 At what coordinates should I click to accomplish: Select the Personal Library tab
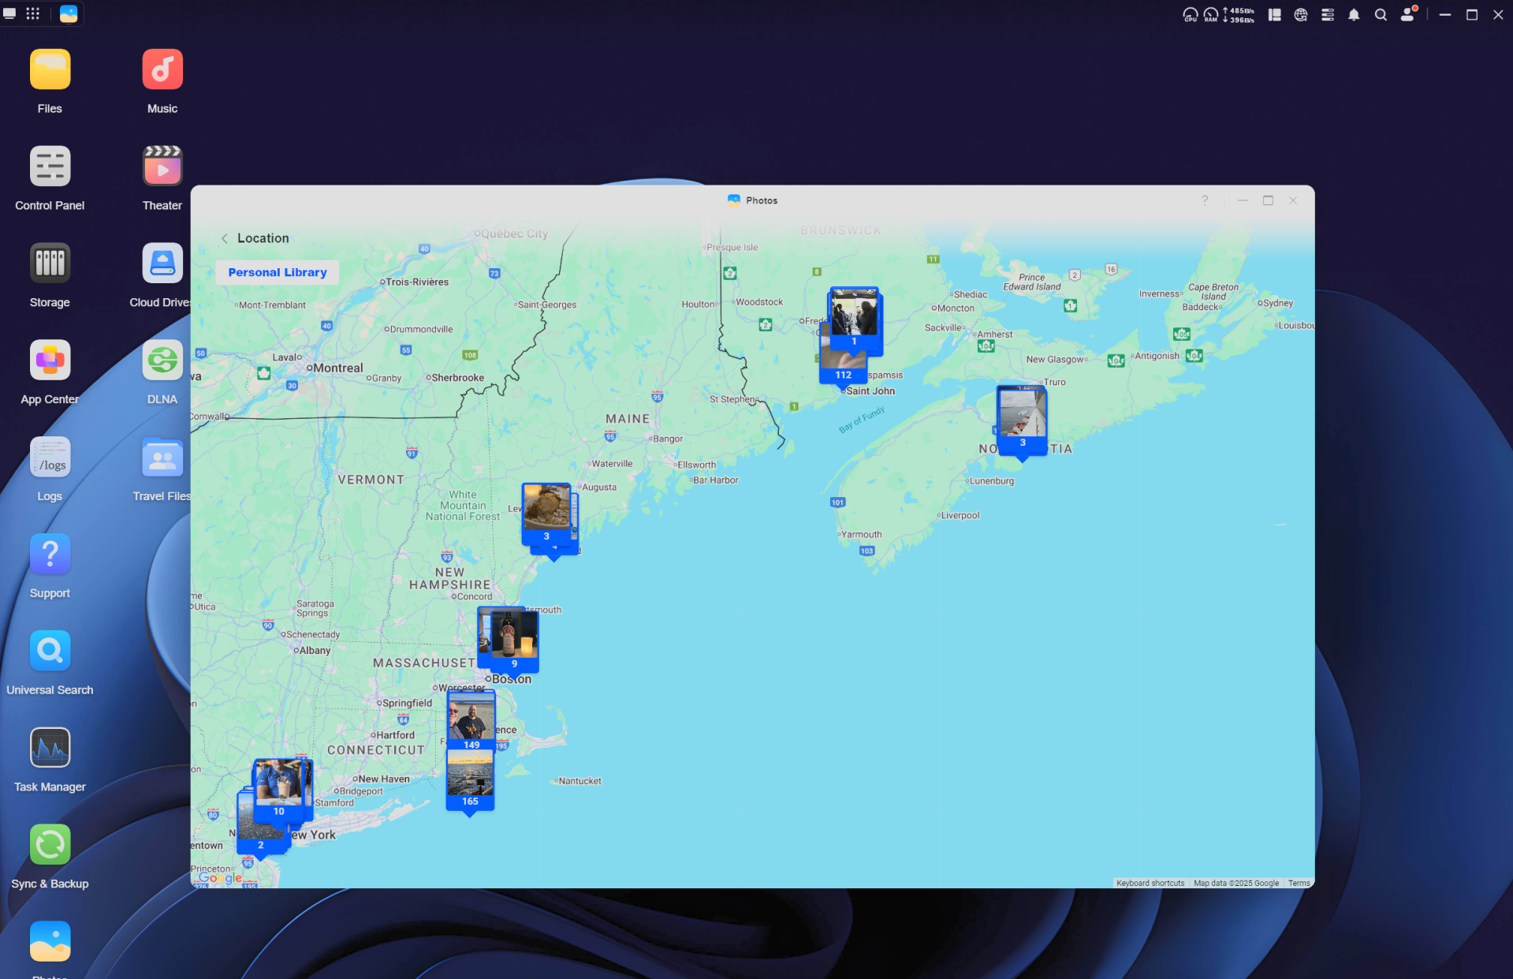[277, 272]
